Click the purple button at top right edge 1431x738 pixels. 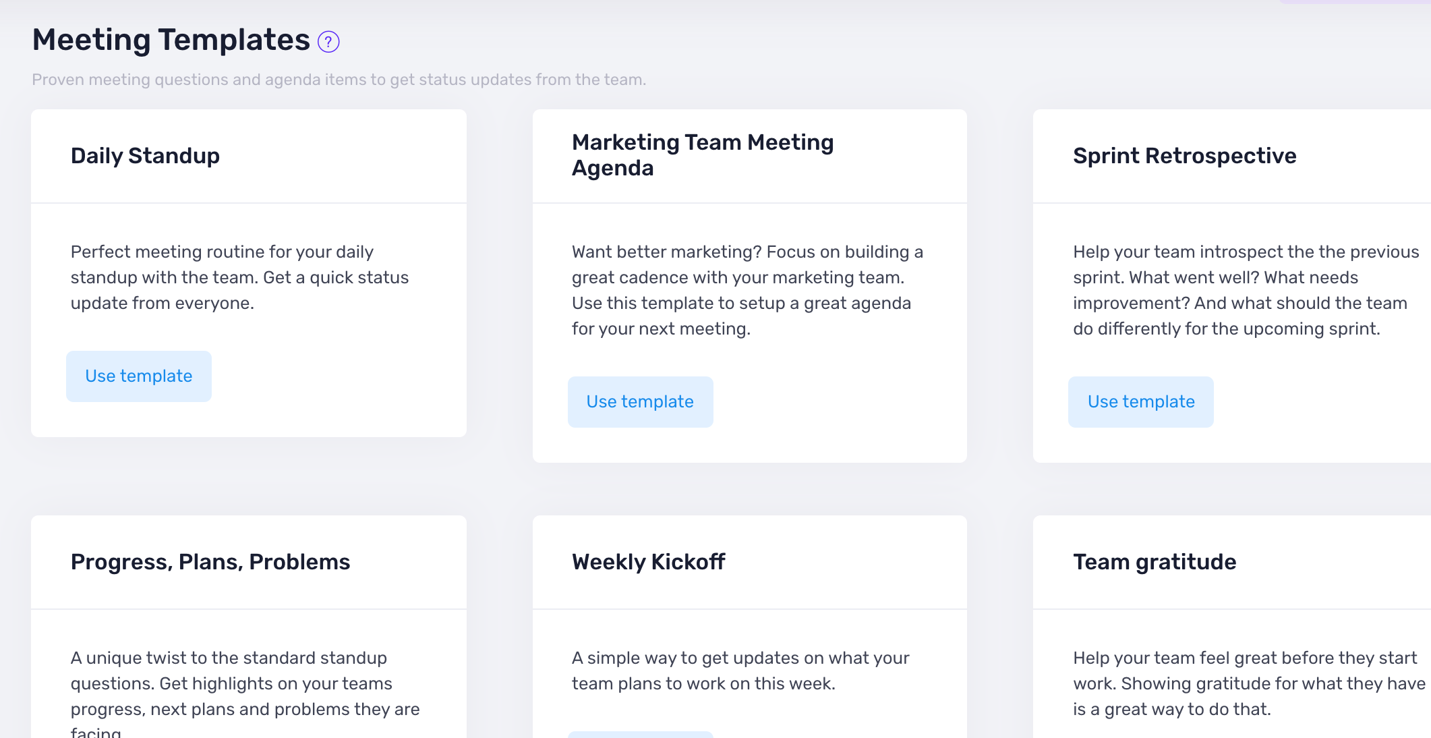[x=1354, y=2]
